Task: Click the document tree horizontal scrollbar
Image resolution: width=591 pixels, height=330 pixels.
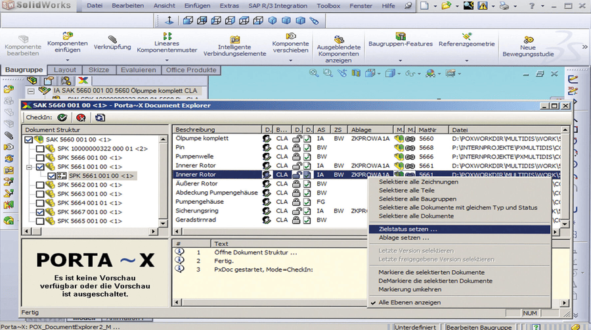Action: tap(90, 231)
